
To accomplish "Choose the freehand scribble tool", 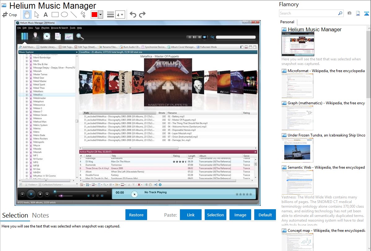I will click(x=83, y=15).
